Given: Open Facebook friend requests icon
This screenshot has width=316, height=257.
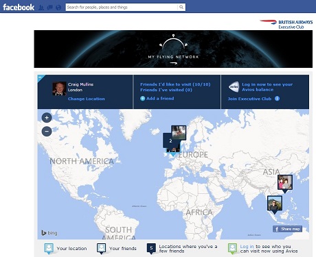Looking at the screenshot, I should click(41, 8).
